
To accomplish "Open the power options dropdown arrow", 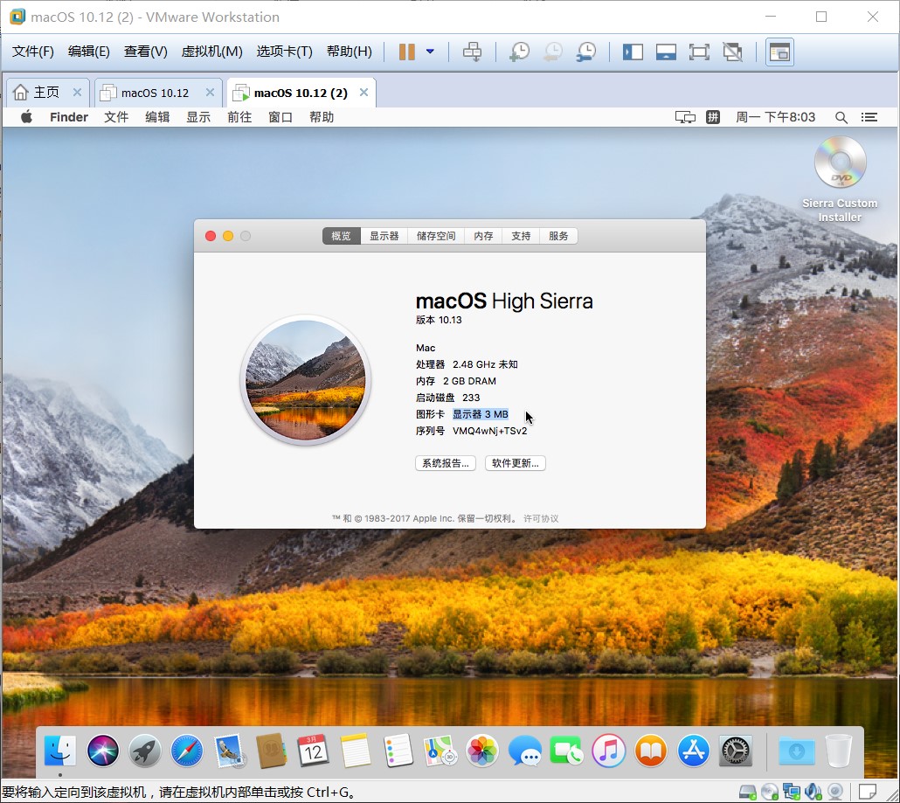I will click(x=430, y=52).
